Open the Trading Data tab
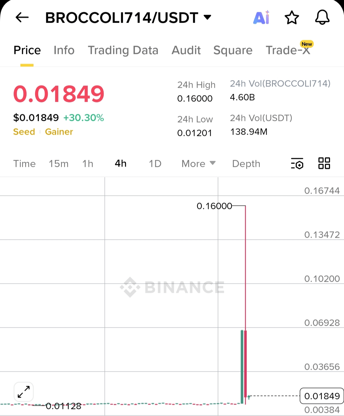The height and width of the screenshot is (416, 344). coord(123,50)
